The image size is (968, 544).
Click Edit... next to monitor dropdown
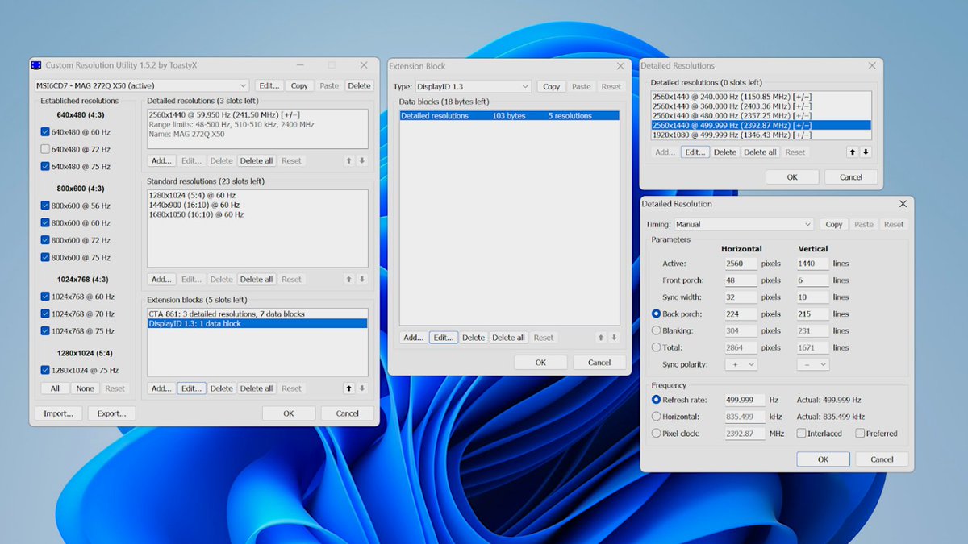click(x=269, y=85)
